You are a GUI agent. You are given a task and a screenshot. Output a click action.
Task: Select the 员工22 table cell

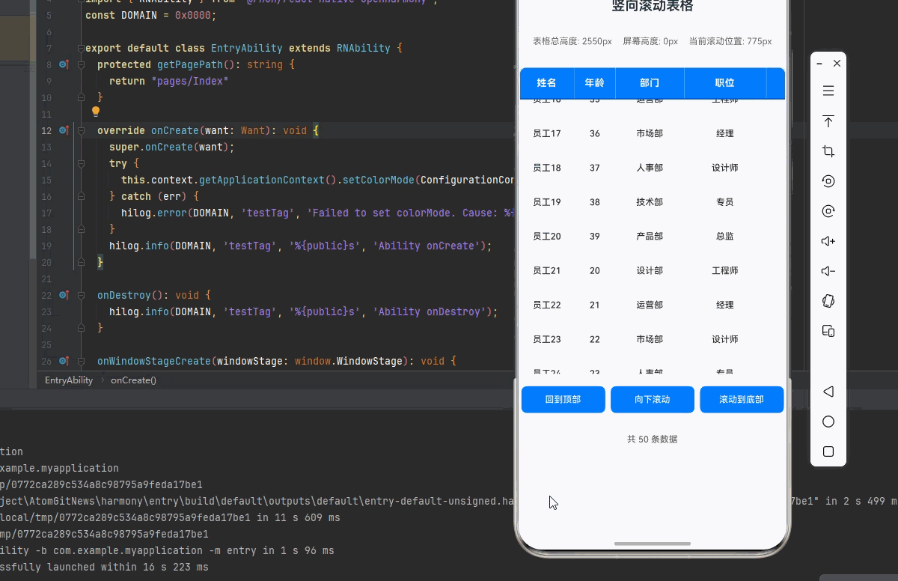547,305
